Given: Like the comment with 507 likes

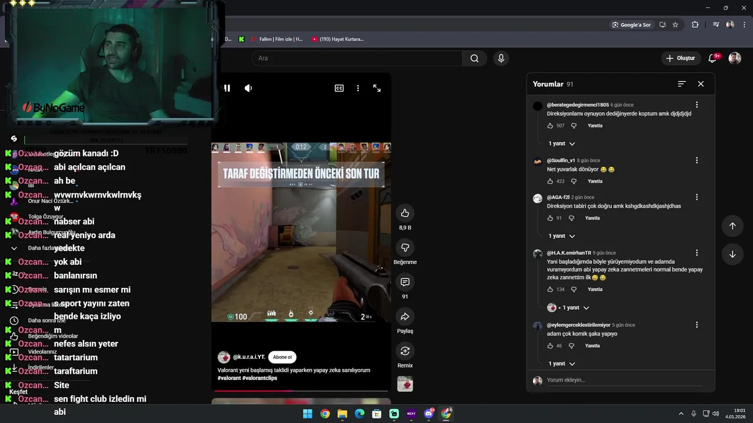Looking at the screenshot, I should (550, 126).
